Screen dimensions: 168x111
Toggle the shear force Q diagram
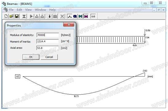coord(75,16)
